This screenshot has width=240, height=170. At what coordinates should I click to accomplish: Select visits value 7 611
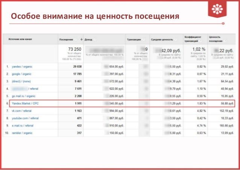(x=78, y=89)
